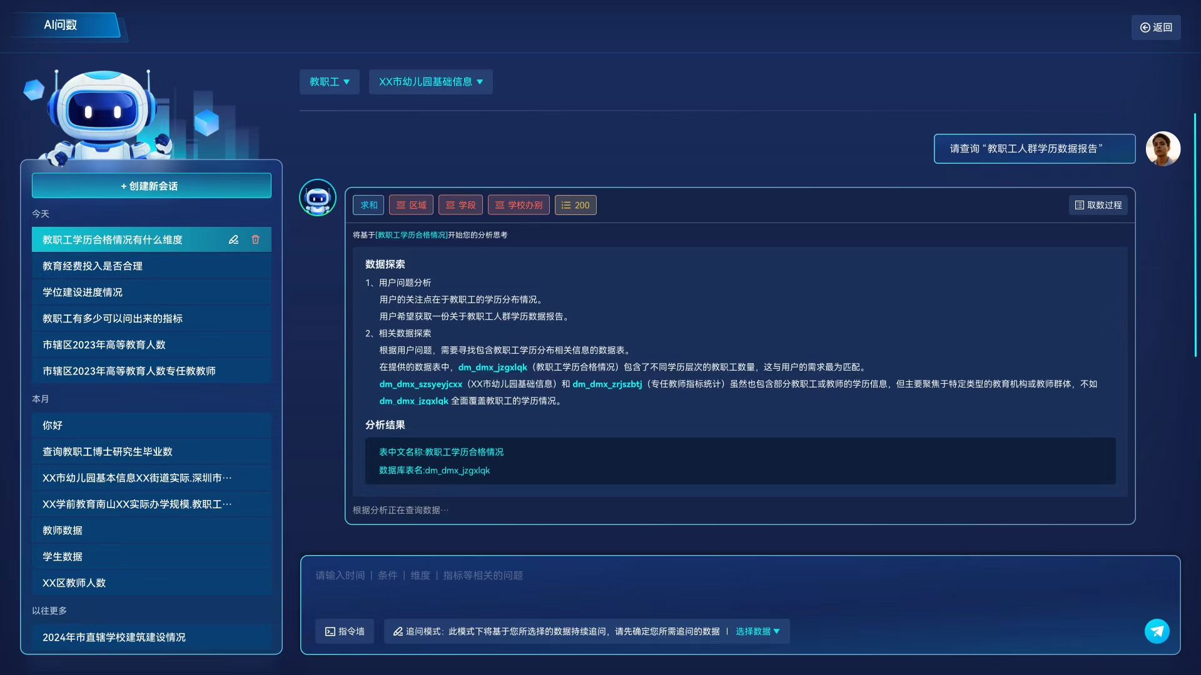Send message with paper plane icon
The width and height of the screenshot is (1201, 675).
click(x=1157, y=631)
